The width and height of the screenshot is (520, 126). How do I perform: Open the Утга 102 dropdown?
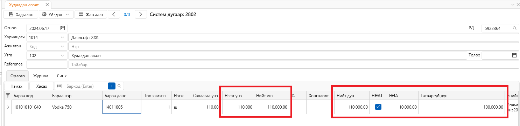pos(63,55)
